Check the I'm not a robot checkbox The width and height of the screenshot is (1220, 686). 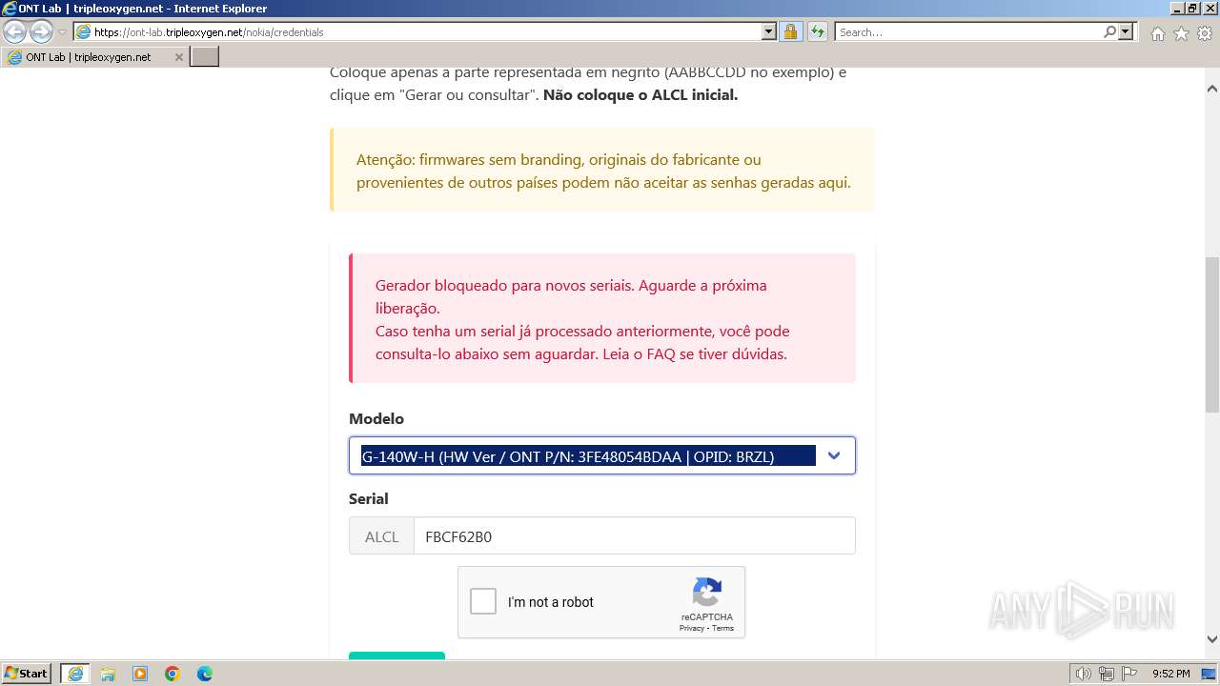pos(483,601)
